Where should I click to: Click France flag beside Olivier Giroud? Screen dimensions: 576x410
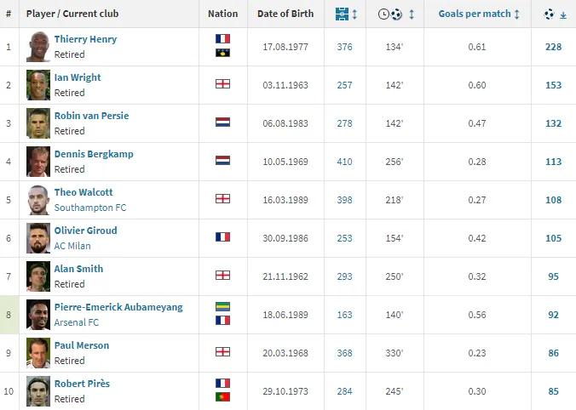[222, 237]
